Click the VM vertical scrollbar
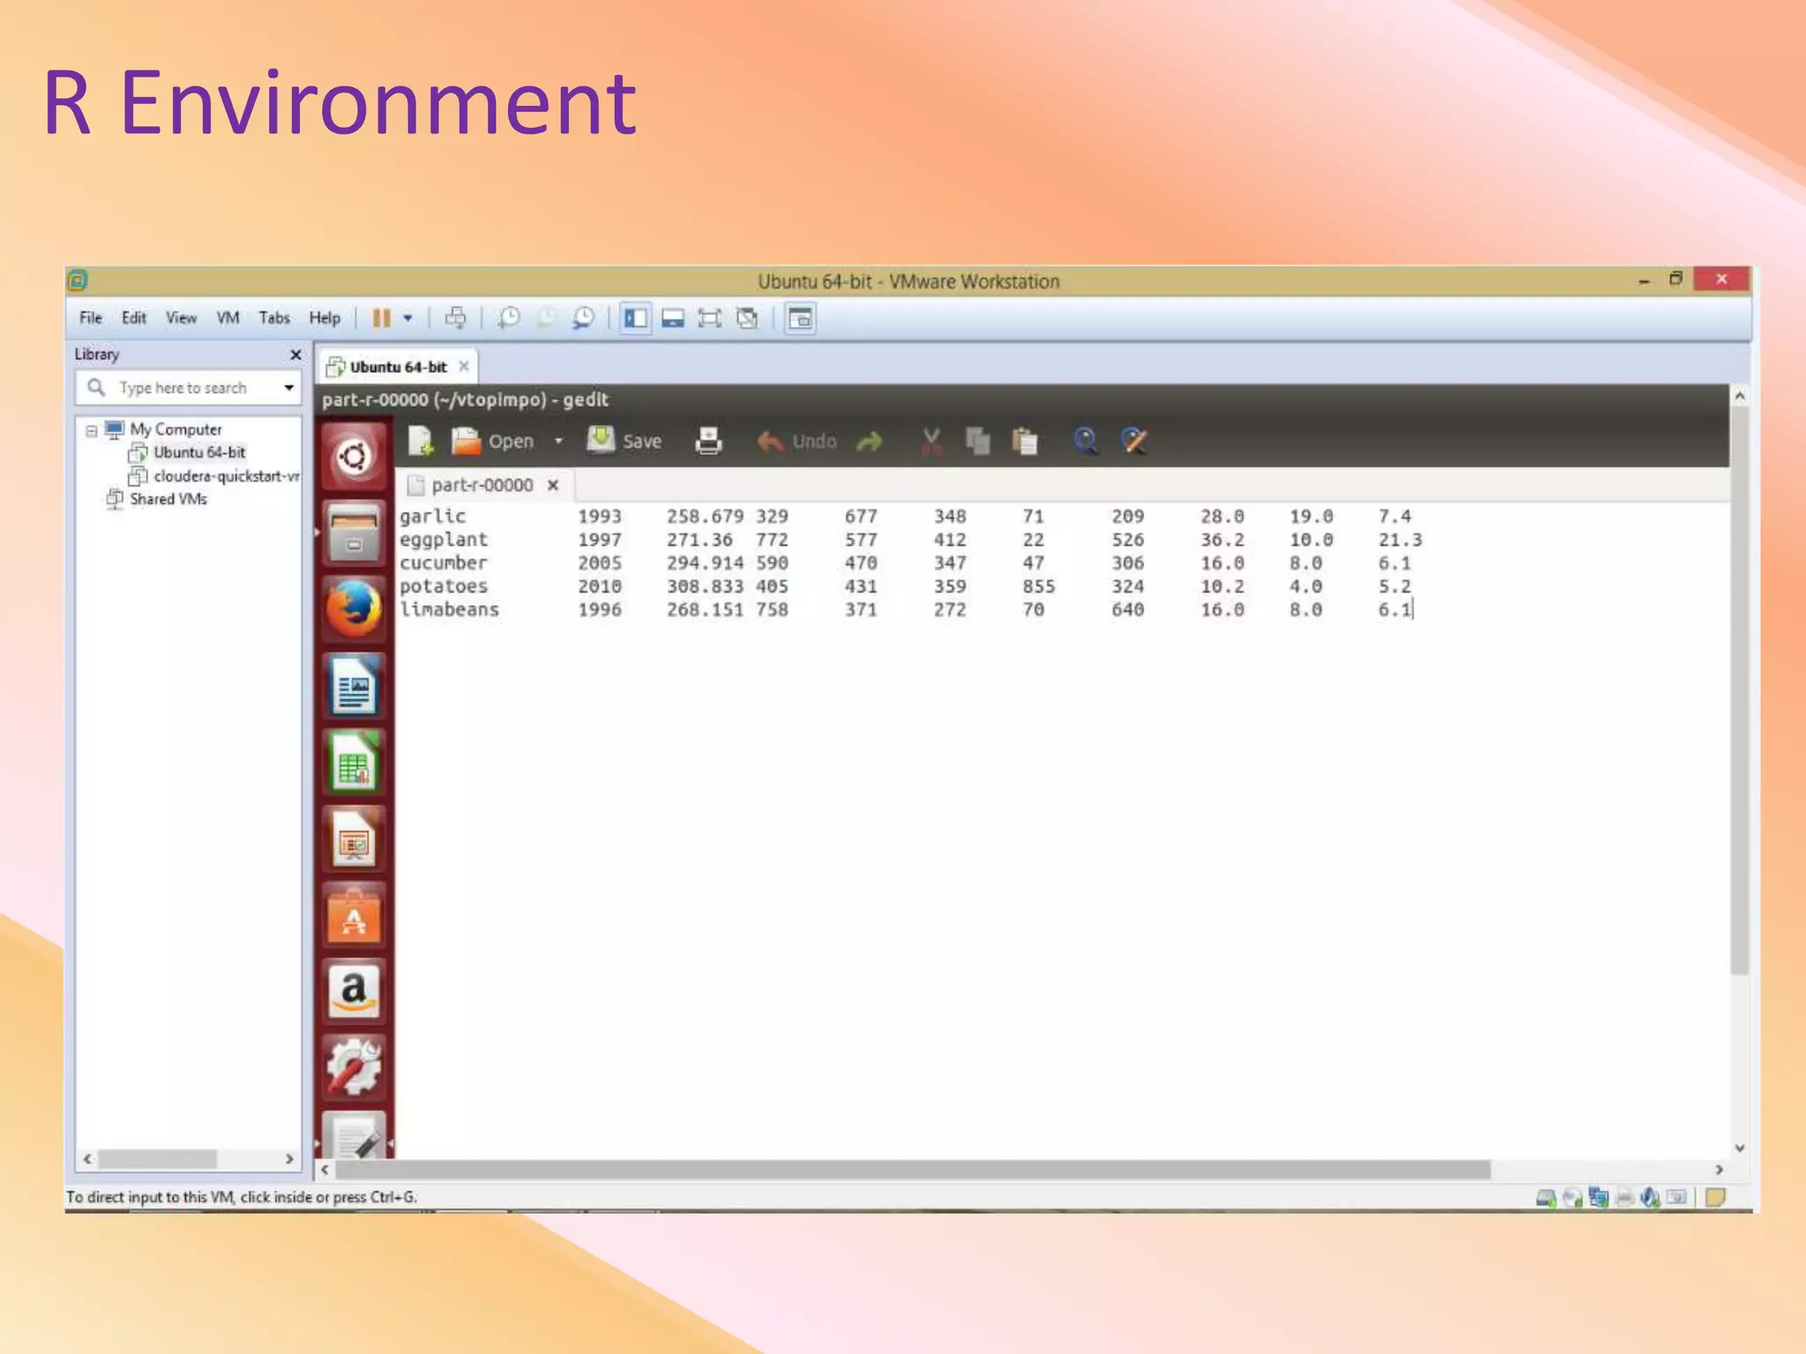 1739,690
